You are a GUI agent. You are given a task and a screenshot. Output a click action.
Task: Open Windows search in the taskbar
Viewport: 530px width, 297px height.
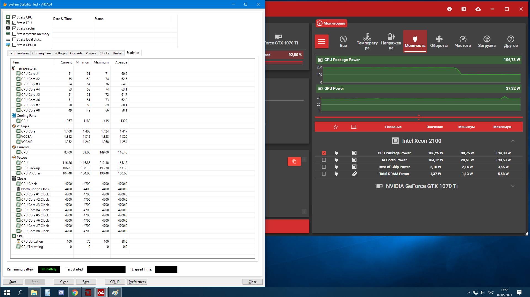coord(20,292)
